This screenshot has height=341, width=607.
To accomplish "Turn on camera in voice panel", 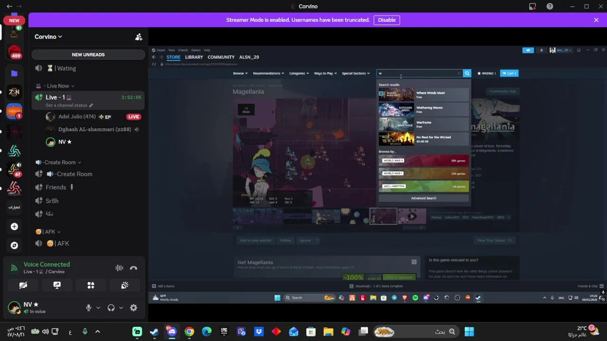I will pyautogui.click(x=23, y=285).
